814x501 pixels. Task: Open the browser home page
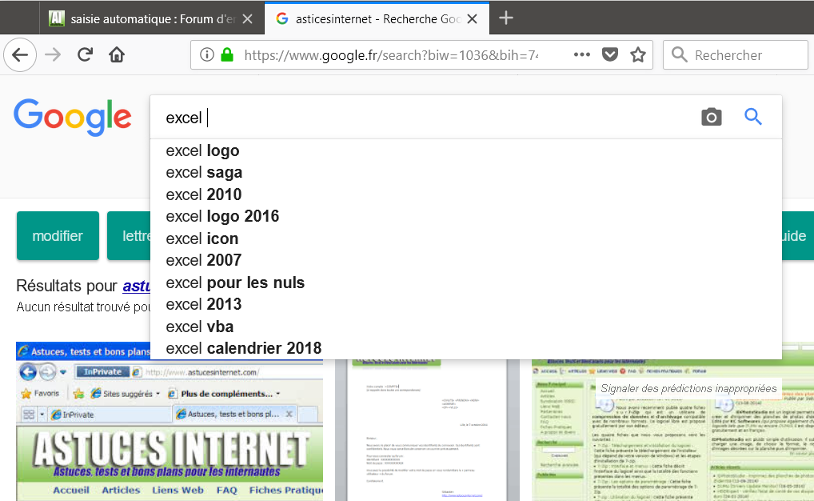(x=117, y=54)
